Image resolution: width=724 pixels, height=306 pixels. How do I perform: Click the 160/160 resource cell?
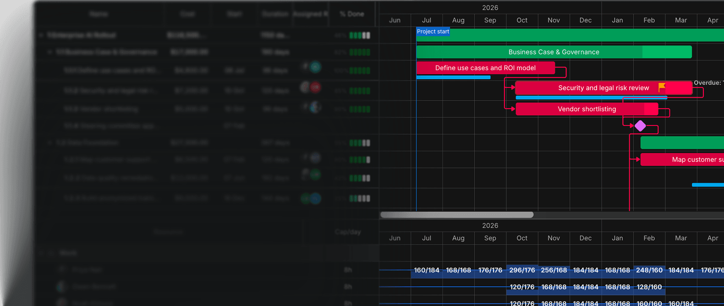(x=649, y=303)
